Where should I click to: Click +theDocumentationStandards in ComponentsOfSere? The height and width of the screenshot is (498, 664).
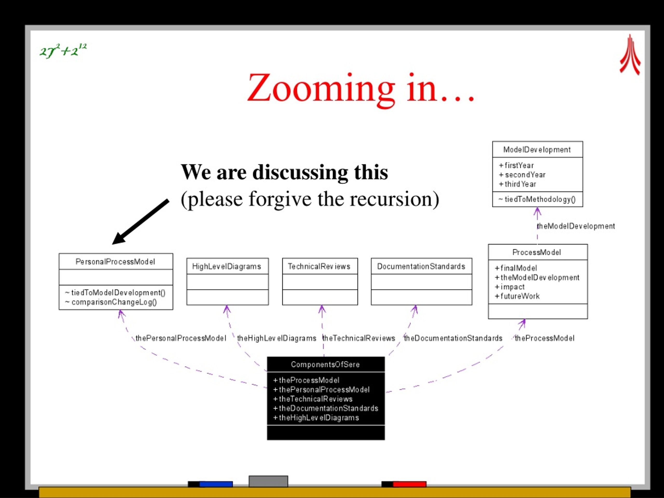pos(326,408)
